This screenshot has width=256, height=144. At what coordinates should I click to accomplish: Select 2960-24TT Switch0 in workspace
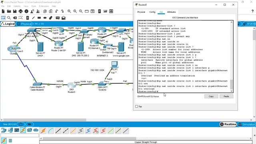click(x=102, y=84)
